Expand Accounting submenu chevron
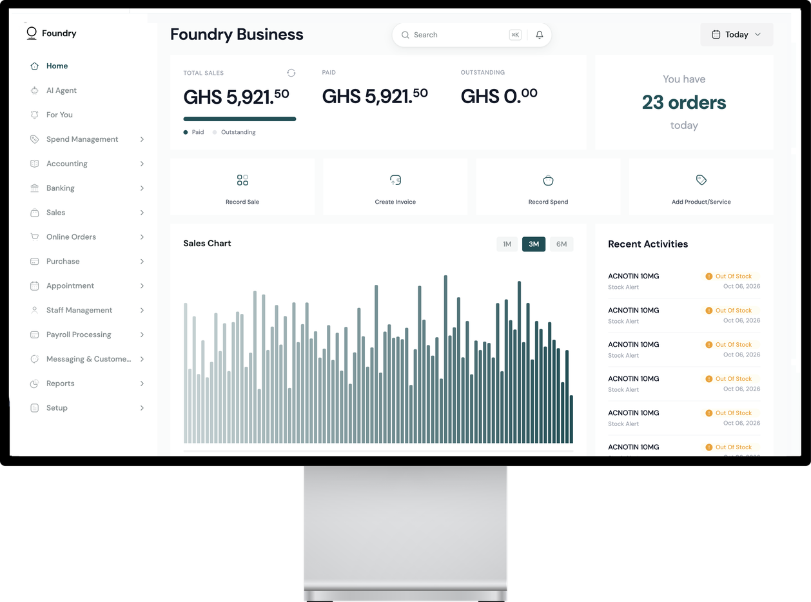The height and width of the screenshot is (602, 811). (x=142, y=164)
